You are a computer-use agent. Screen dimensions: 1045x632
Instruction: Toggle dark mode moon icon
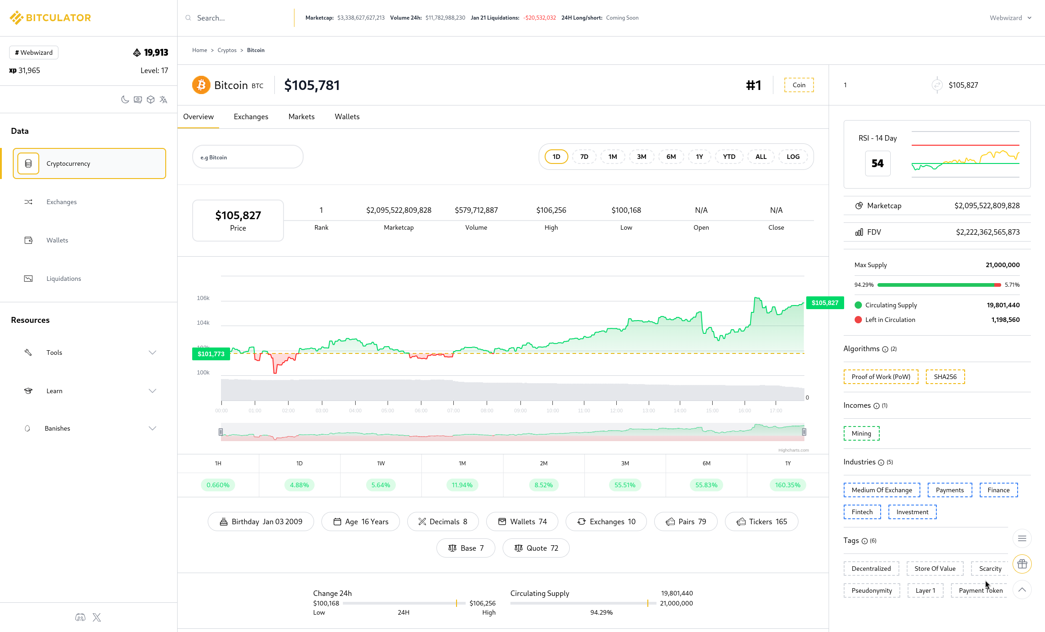(125, 100)
